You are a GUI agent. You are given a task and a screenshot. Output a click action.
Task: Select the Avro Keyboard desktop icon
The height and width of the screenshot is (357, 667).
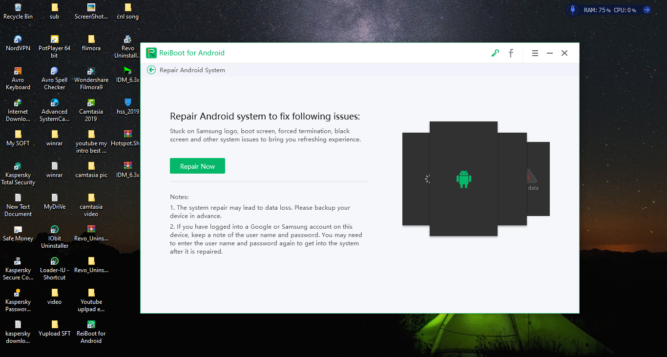tap(18, 78)
